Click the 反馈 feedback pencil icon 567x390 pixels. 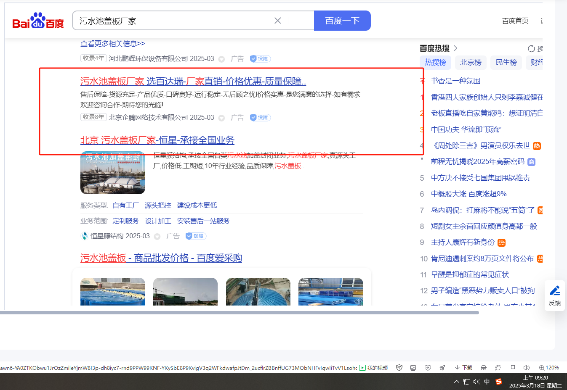point(555,290)
